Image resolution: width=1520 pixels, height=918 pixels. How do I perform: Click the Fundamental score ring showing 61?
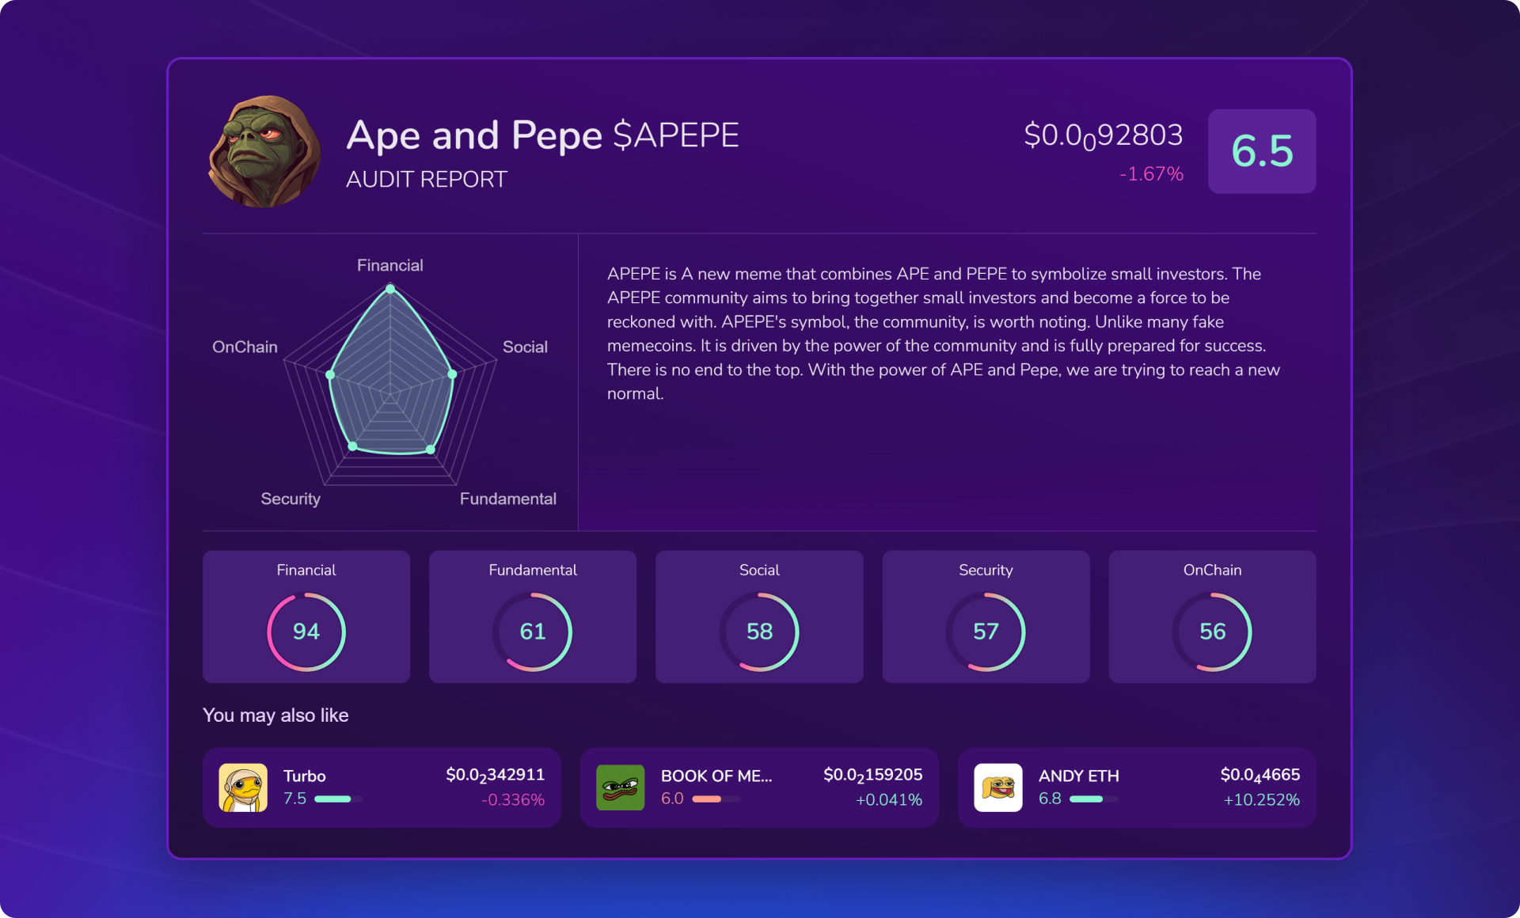[x=533, y=632]
